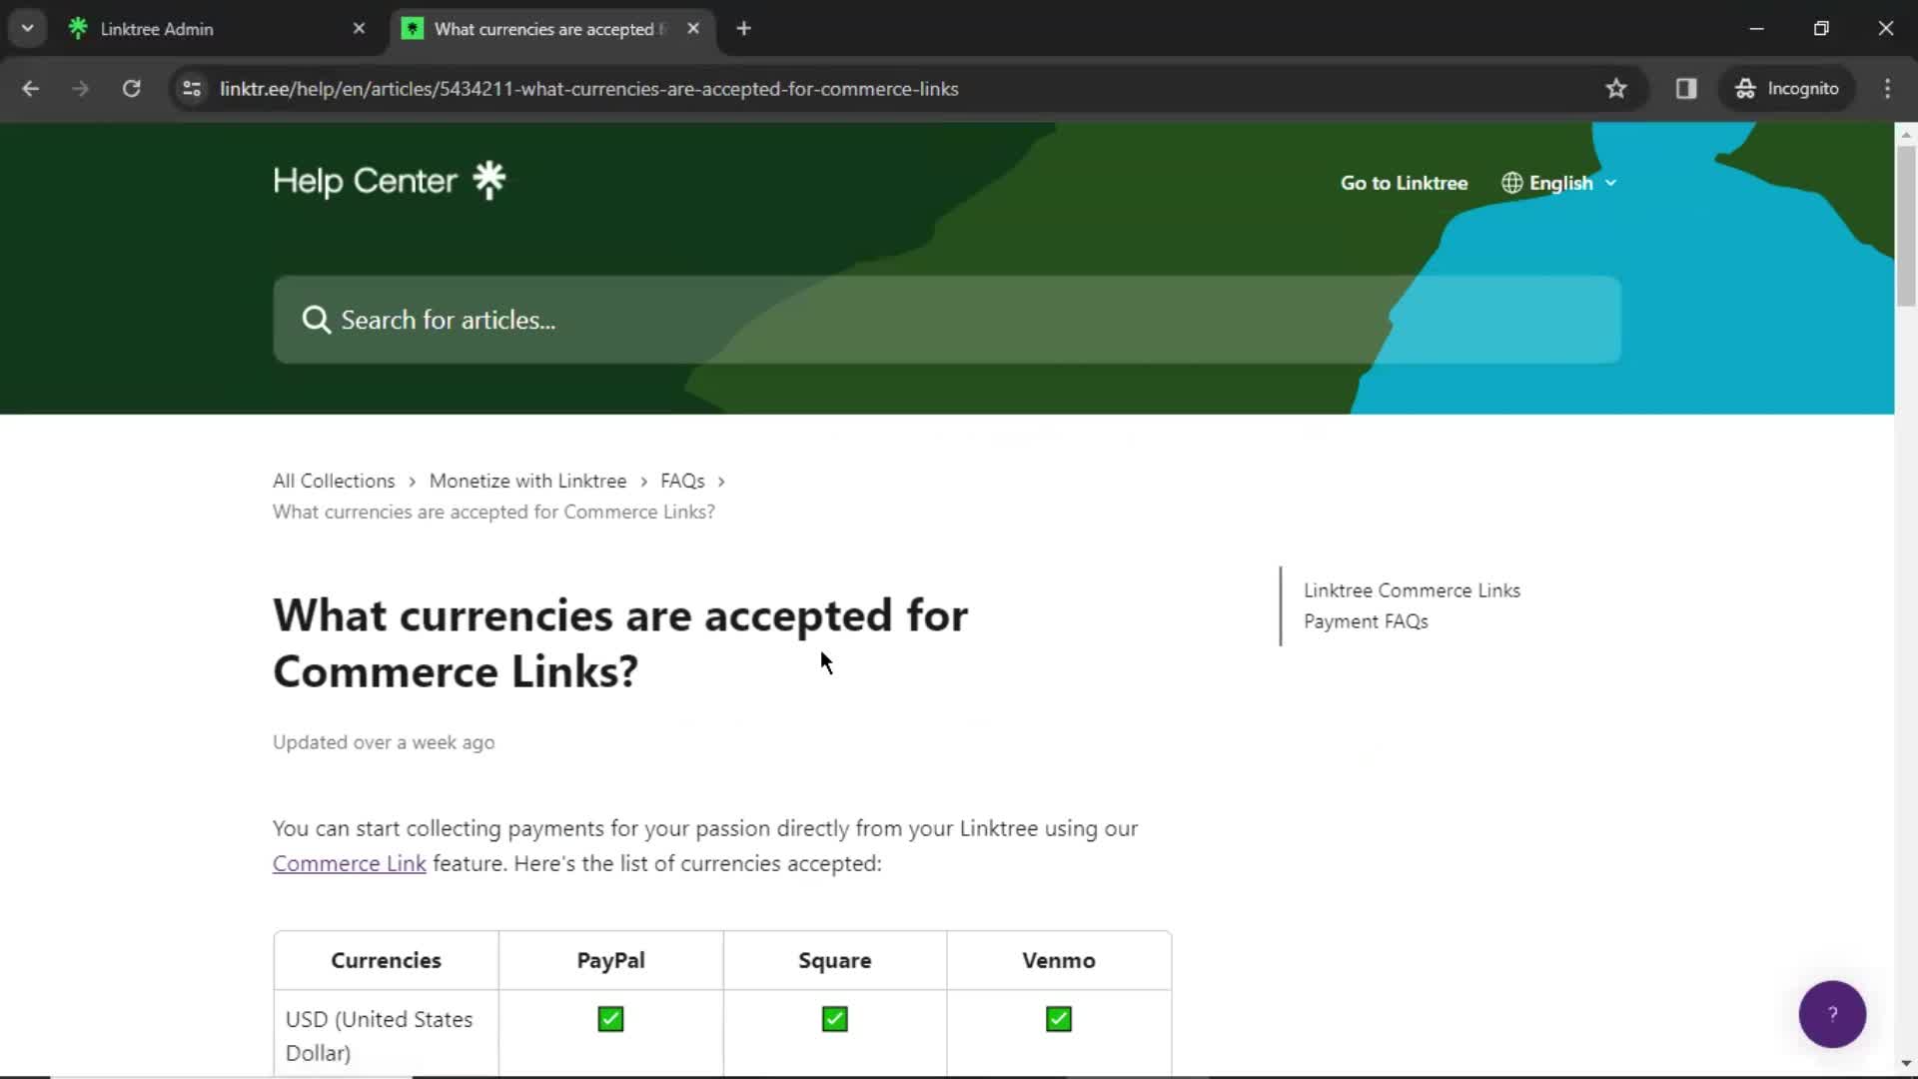Select the USD (United States Dollar) cell
The height and width of the screenshot is (1079, 1918).
coord(386,1035)
